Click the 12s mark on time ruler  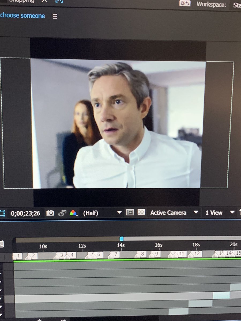tap(82, 246)
